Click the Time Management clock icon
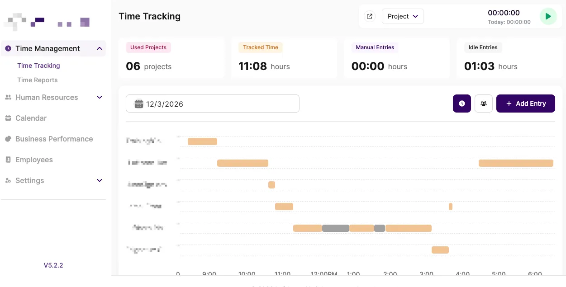Screen dimensions: 566x287 click(8, 48)
